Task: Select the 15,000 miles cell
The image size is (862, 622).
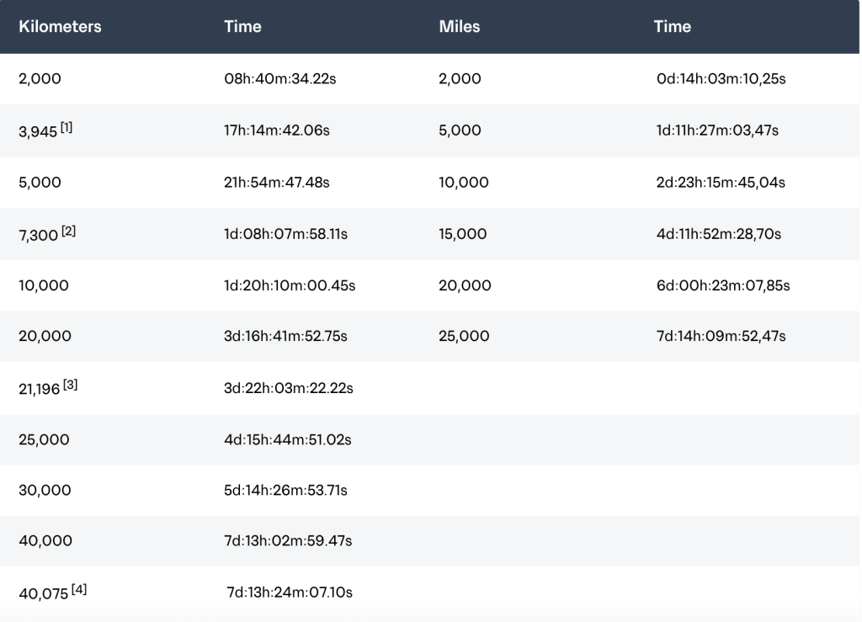Action: point(463,233)
